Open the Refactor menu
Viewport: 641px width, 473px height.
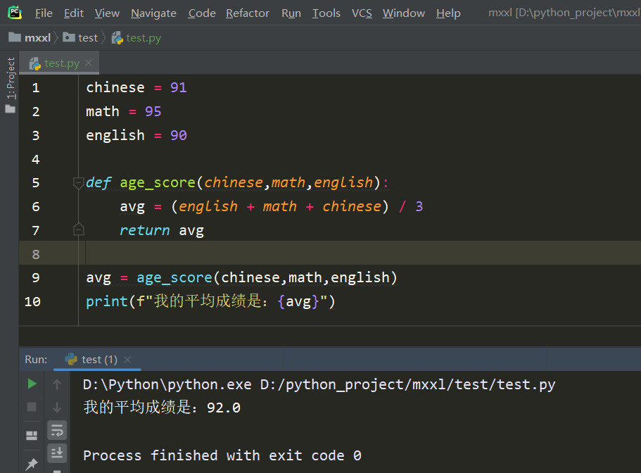coord(248,13)
